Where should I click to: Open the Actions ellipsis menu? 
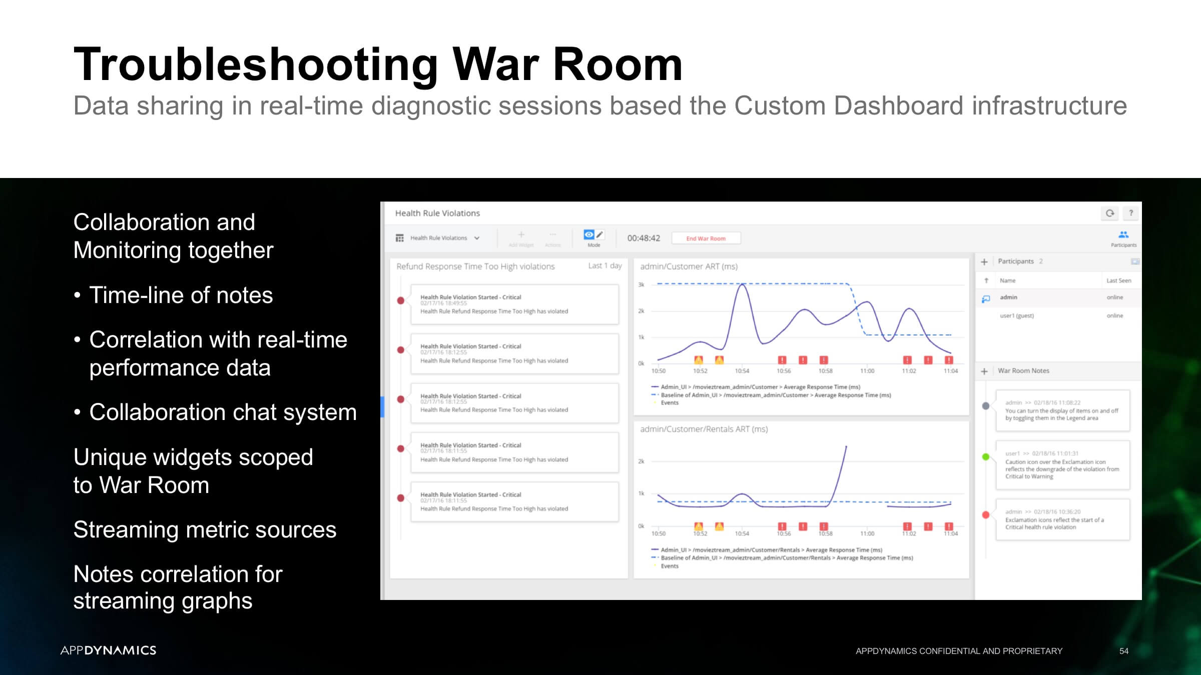click(x=552, y=234)
